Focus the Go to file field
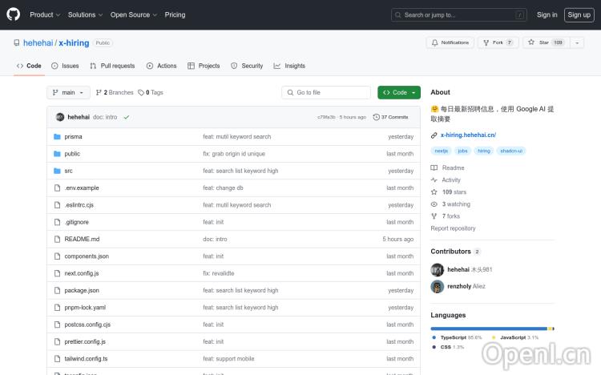Viewport: 601px width, 375px height. pyautogui.click(x=326, y=92)
